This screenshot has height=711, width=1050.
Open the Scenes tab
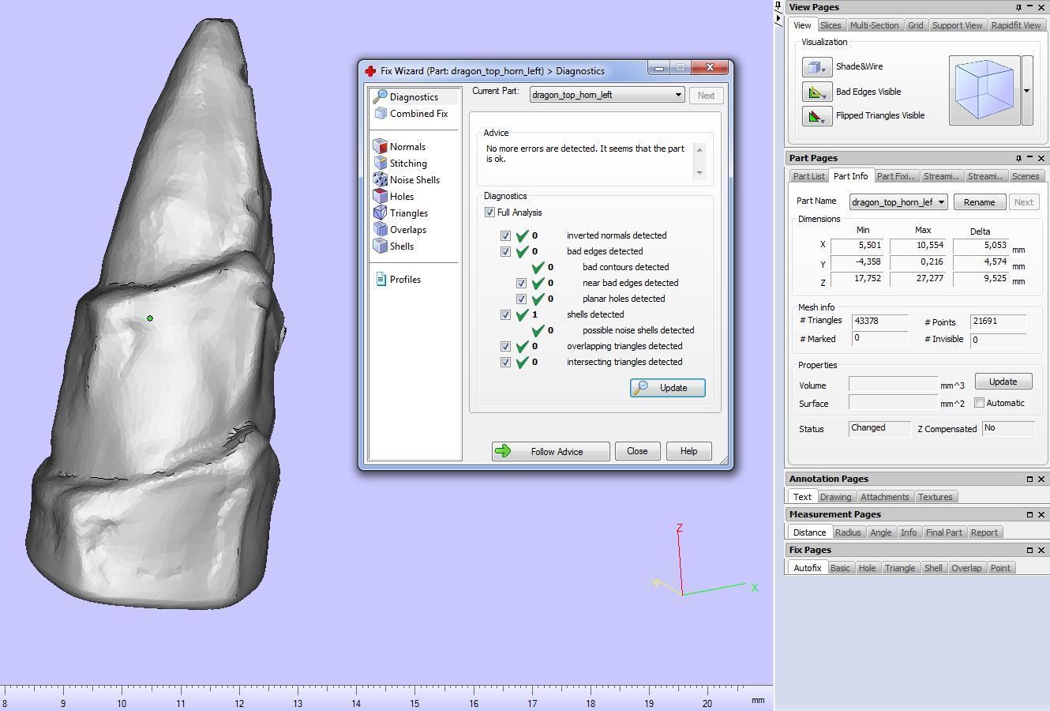(x=1026, y=176)
